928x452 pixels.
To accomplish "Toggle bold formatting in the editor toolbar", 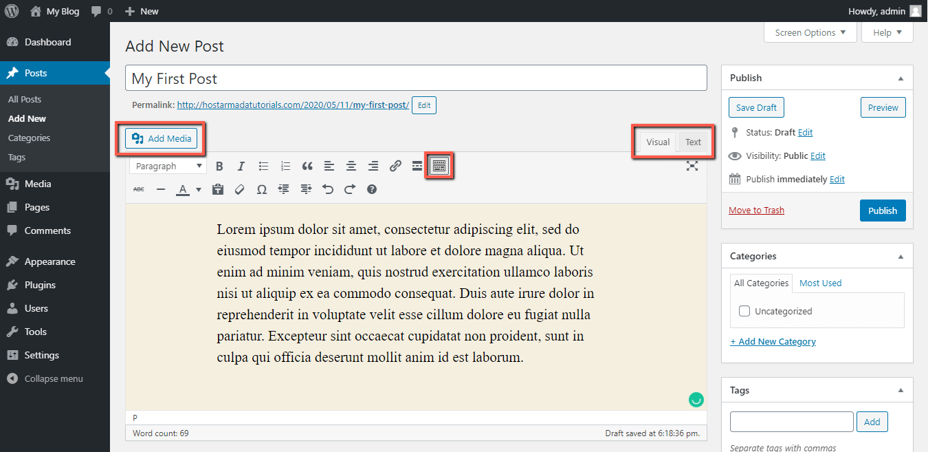I will (x=219, y=166).
